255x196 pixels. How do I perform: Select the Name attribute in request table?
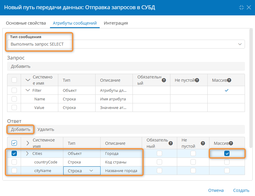click(40, 99)
